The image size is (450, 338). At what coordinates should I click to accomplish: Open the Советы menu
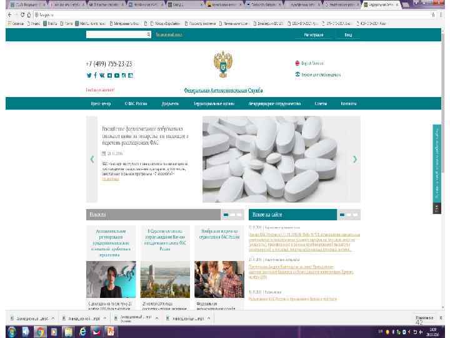click(321, 103)
